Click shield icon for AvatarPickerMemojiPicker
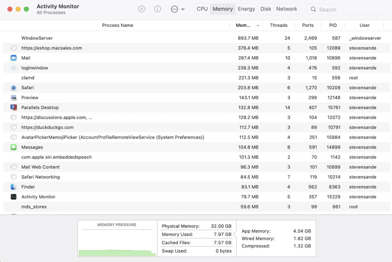The image size is (392, 262). point(14,137)
